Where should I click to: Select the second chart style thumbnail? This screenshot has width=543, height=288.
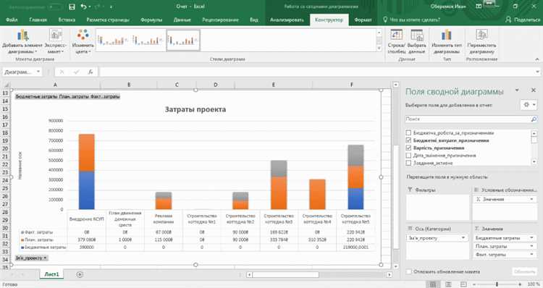148,41
